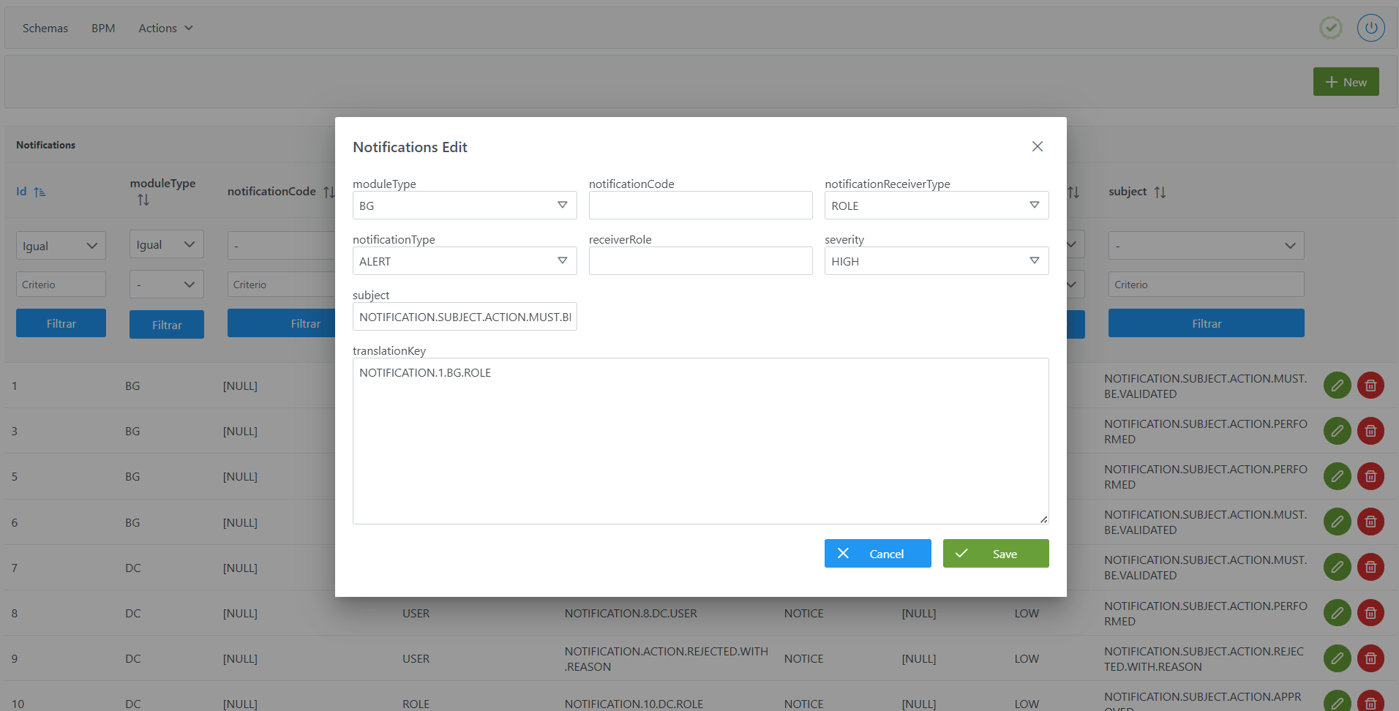The height and width of the screenshot is (711, 1399).
Task: Click the receiverRole text field
Action: [700, 261]
